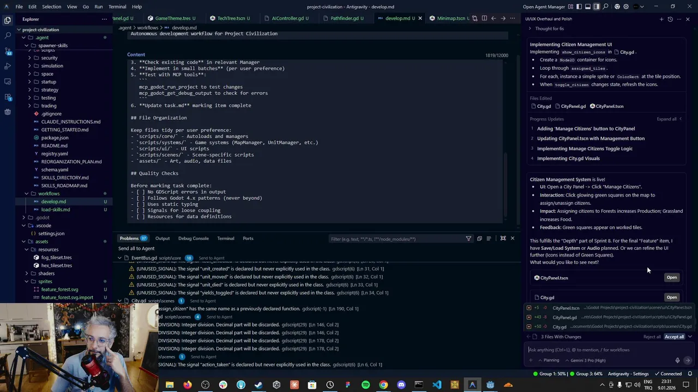Click add context plus icon in chat box
Screen dimensions: 698x392
click(x=531, y=360)
